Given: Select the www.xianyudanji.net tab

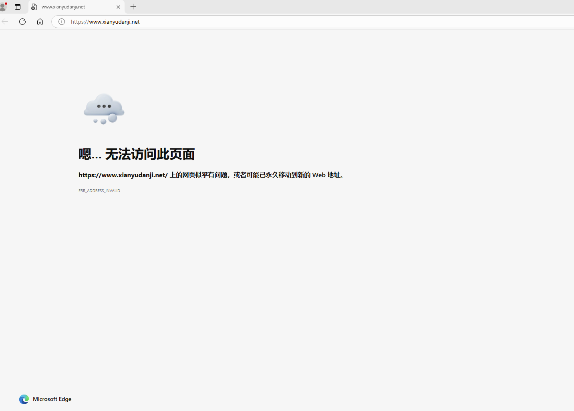Looking at the screenshot, I should tap(77, 7).
